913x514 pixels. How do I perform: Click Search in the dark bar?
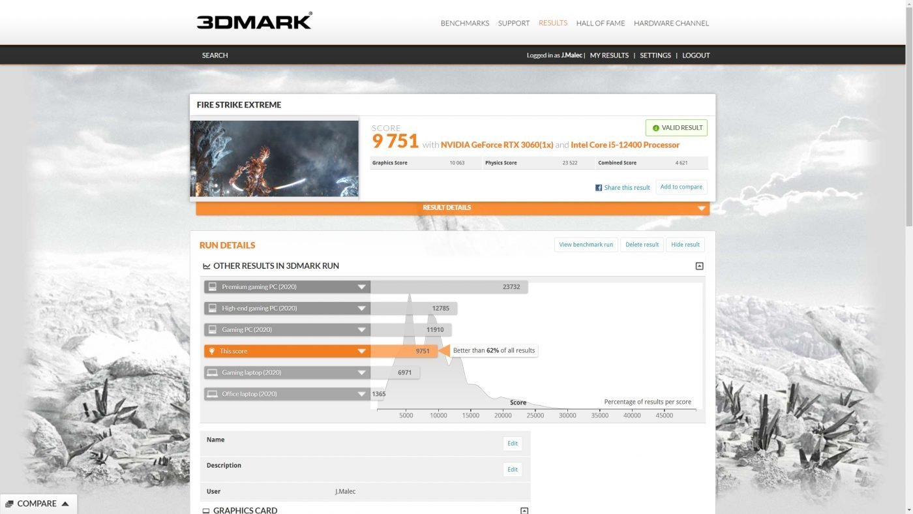click(215, 55)
